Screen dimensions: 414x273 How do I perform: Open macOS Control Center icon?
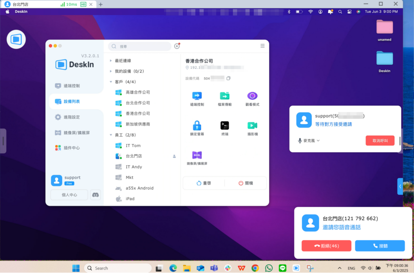pyautogui.click(x=349, y=12)
